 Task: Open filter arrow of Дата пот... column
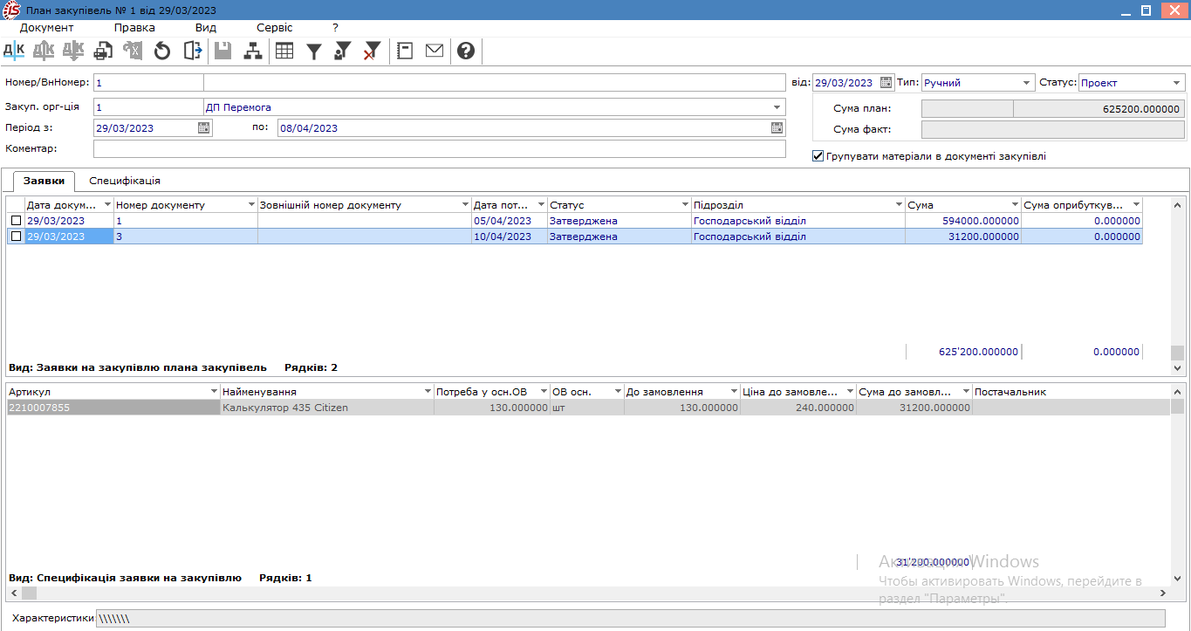541,205
